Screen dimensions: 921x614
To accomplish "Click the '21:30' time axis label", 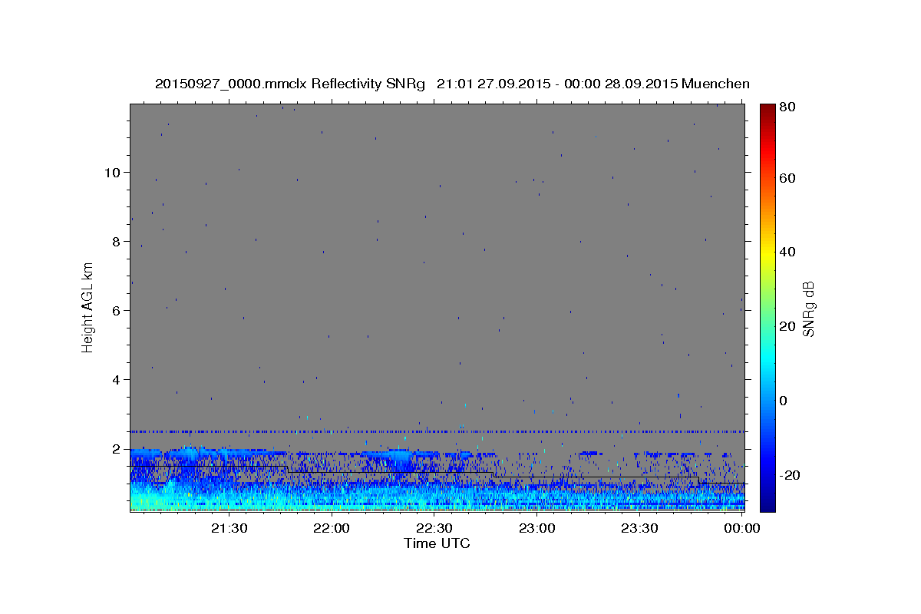I will 229,528.
